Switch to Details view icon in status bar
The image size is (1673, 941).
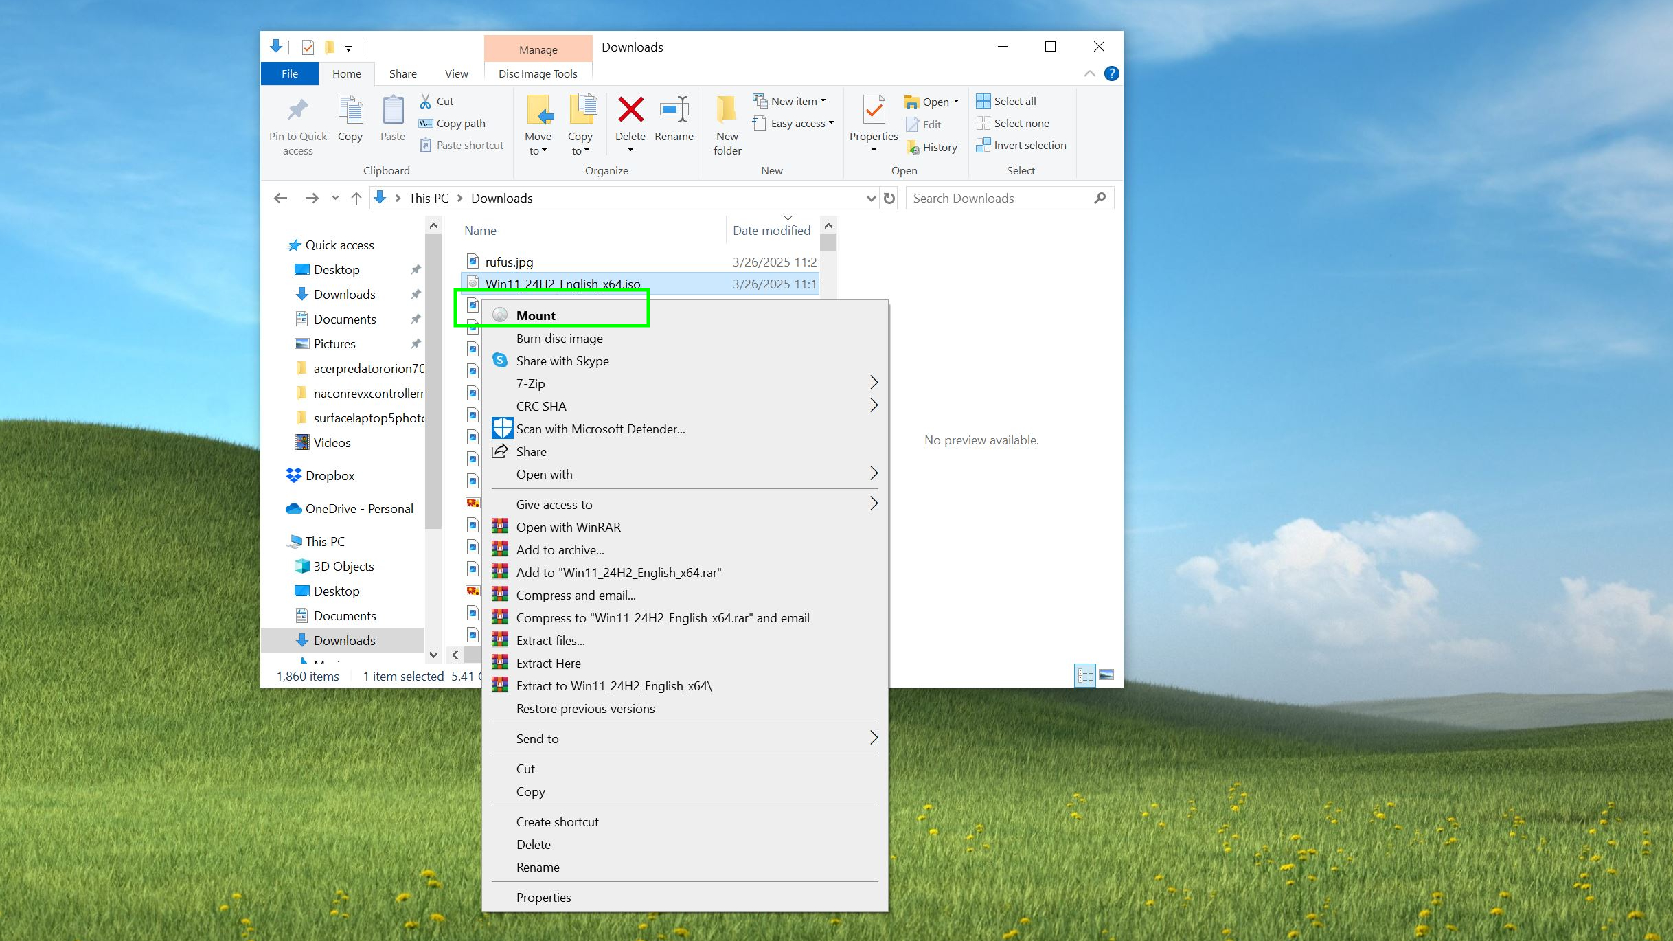point(1085,675)
